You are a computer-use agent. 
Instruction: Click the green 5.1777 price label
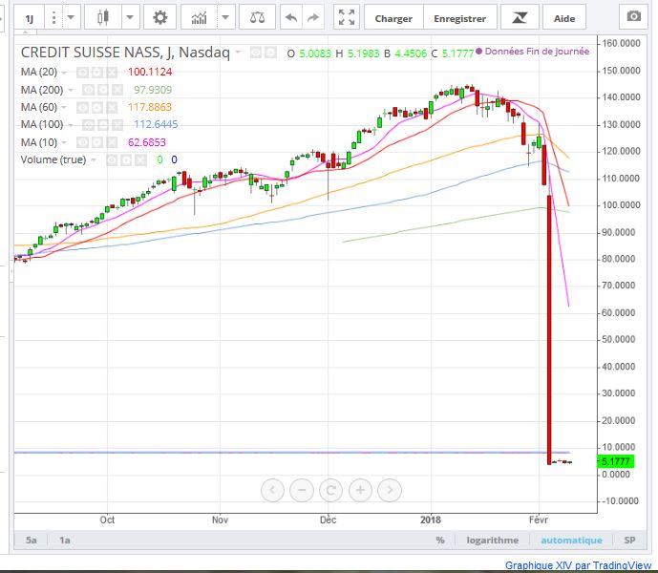(x=616, y=461)
